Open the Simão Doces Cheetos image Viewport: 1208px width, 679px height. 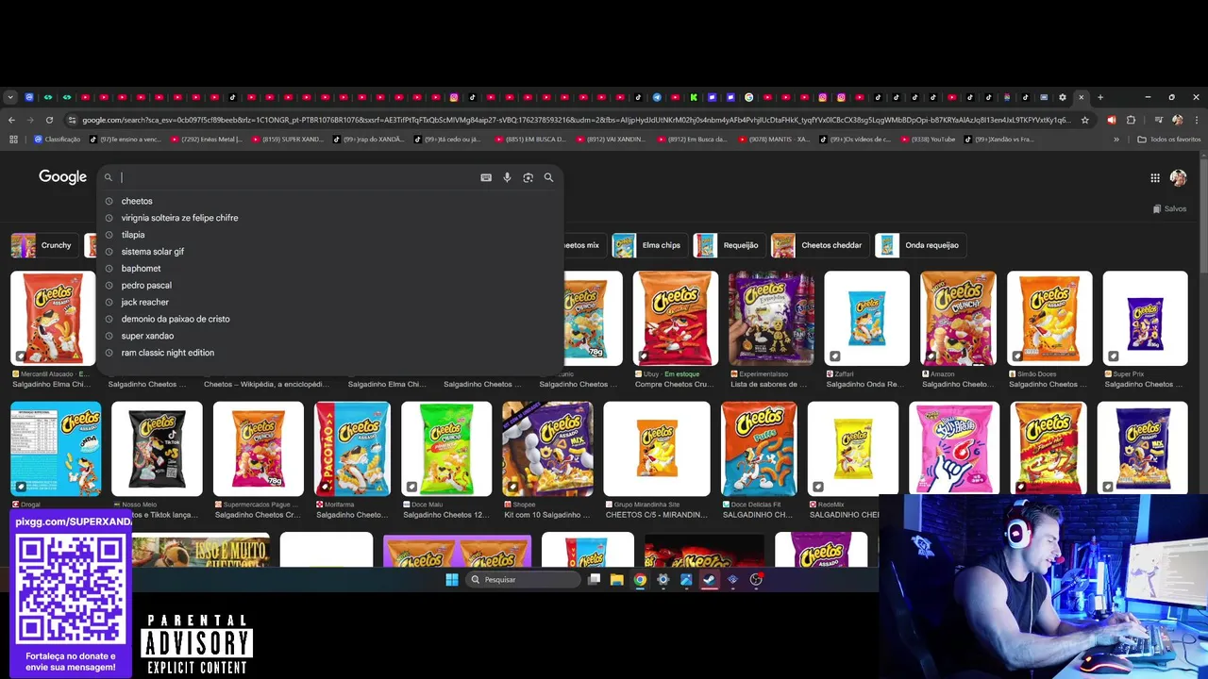coord(1049,319)
